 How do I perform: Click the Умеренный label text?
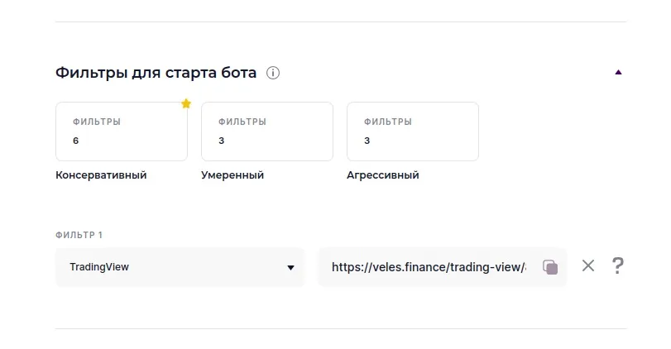[232, 175]
